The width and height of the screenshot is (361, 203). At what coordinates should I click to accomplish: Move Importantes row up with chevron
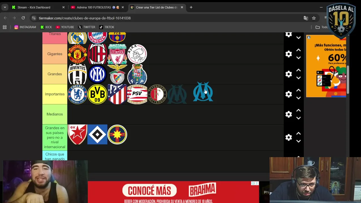point(298,91)
